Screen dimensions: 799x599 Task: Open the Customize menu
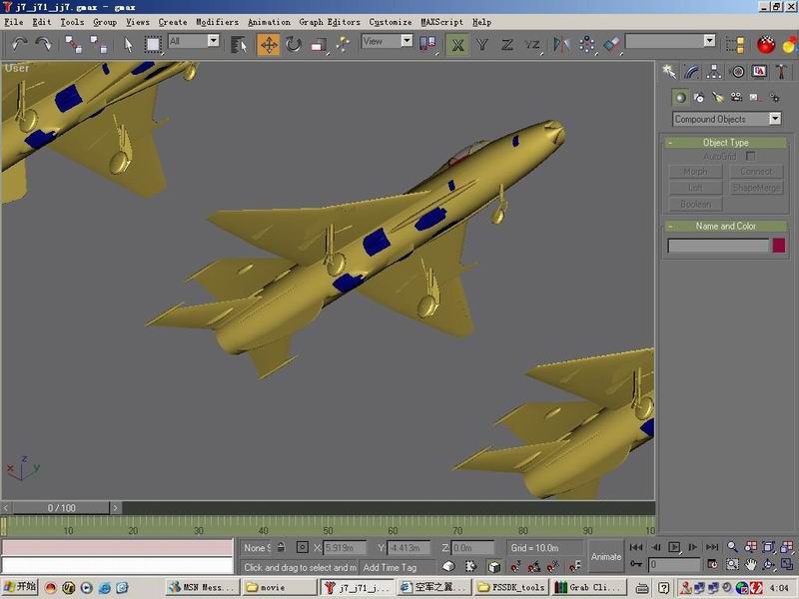pos(391,22)
